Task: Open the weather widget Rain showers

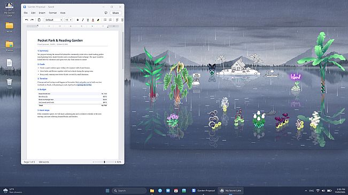Action: (x=13, y=191)
